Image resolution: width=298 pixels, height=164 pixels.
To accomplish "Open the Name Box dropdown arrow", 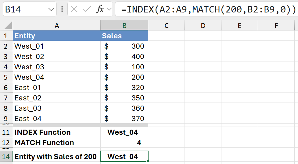I will coord(51,9).
